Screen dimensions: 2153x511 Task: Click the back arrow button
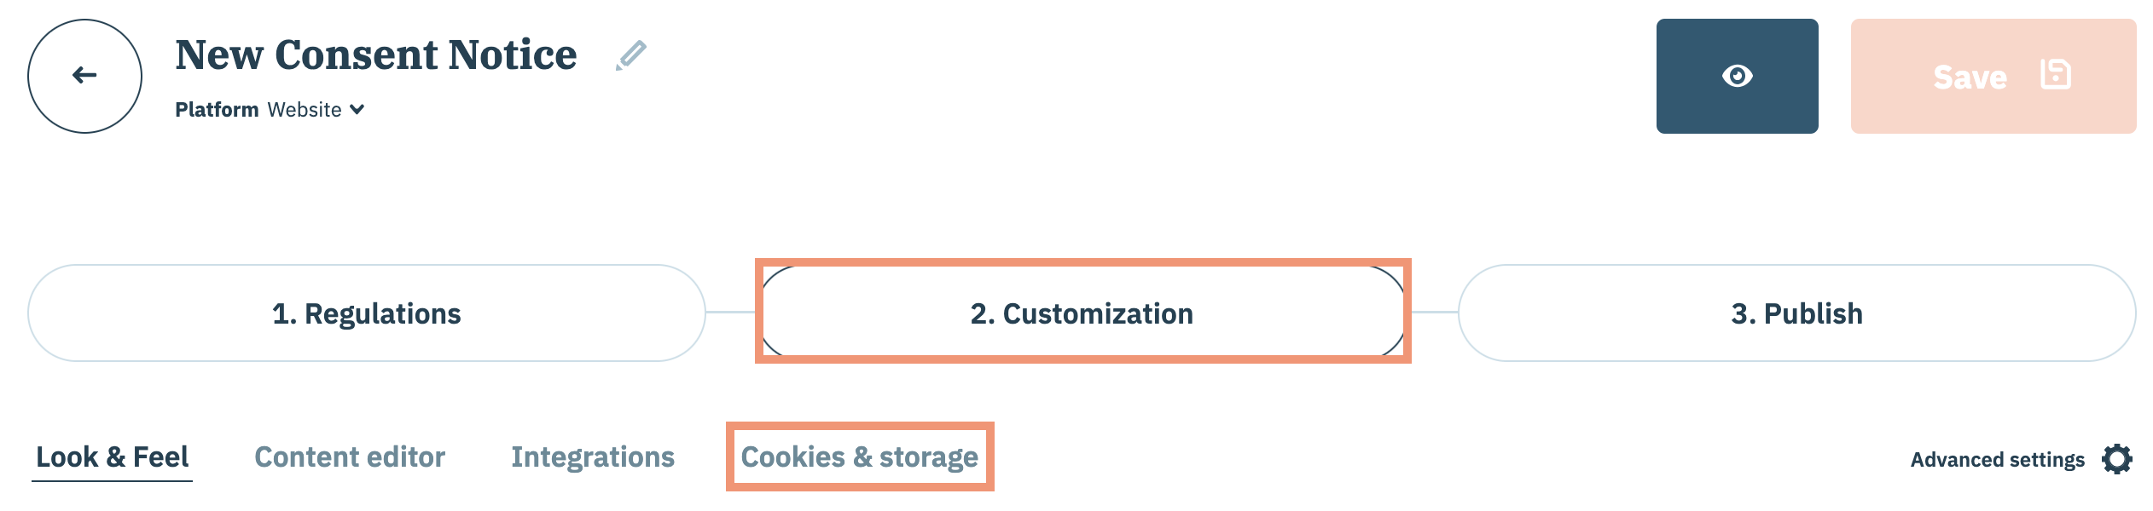click(84, 76)
